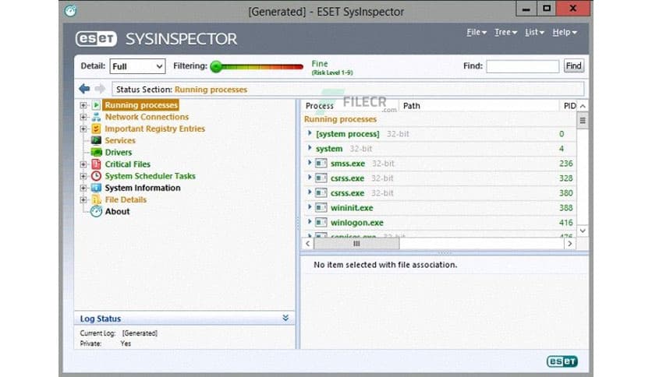Click the ESET logo in bottom corner
652x377 pixels.
[x=562, y=361]
